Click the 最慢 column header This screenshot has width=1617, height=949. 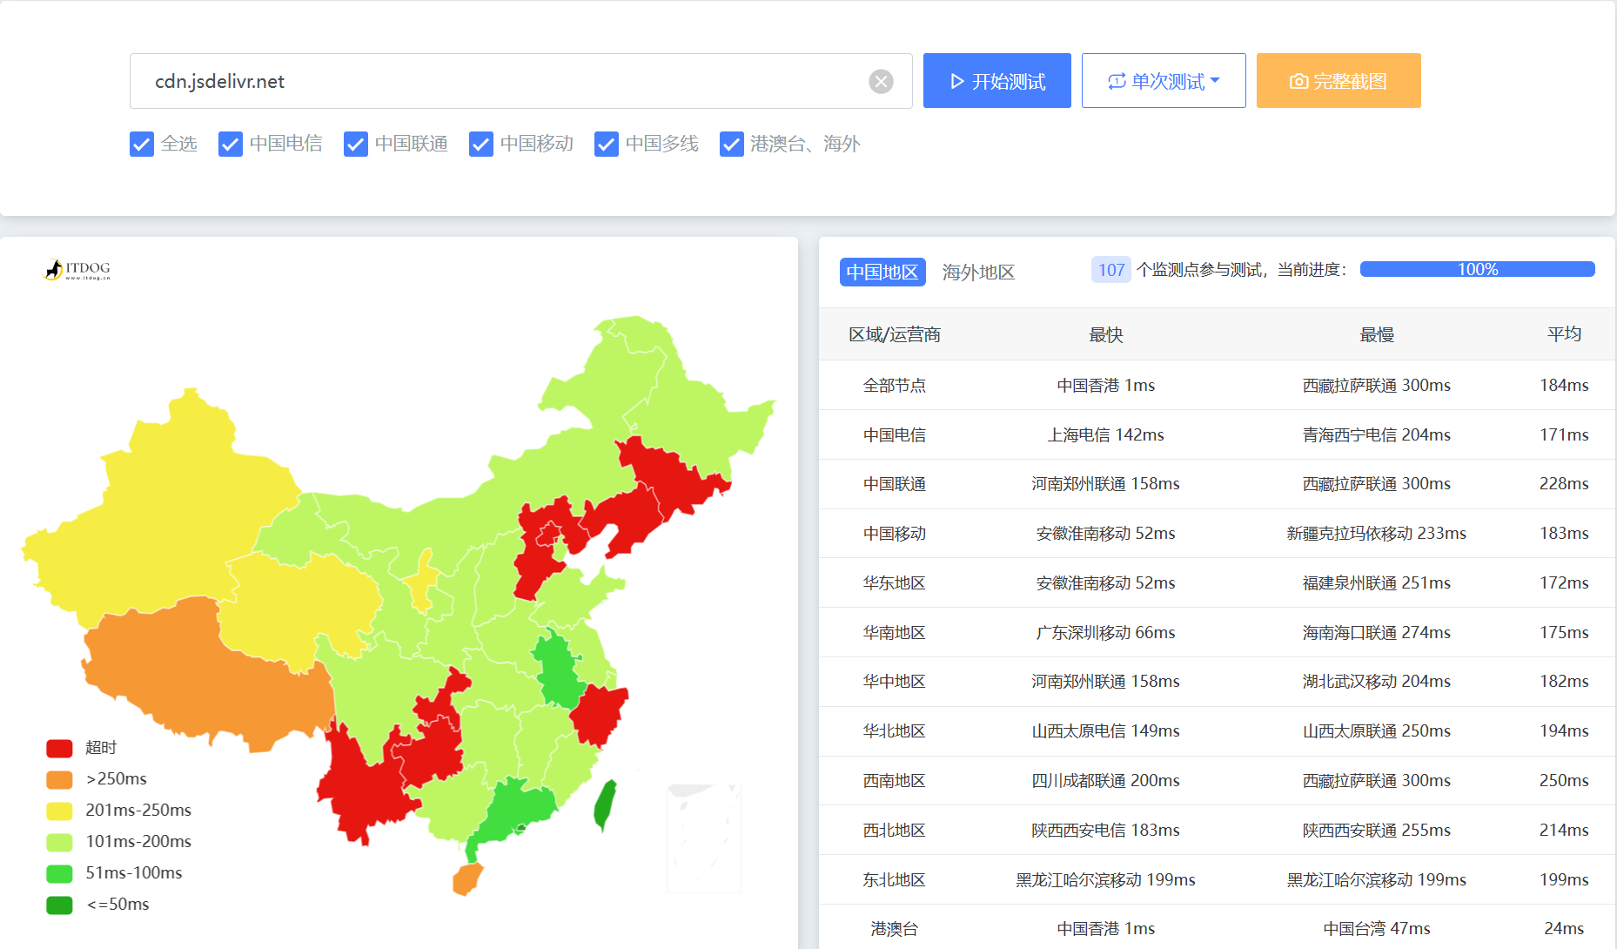click(x=1377, y=334)
